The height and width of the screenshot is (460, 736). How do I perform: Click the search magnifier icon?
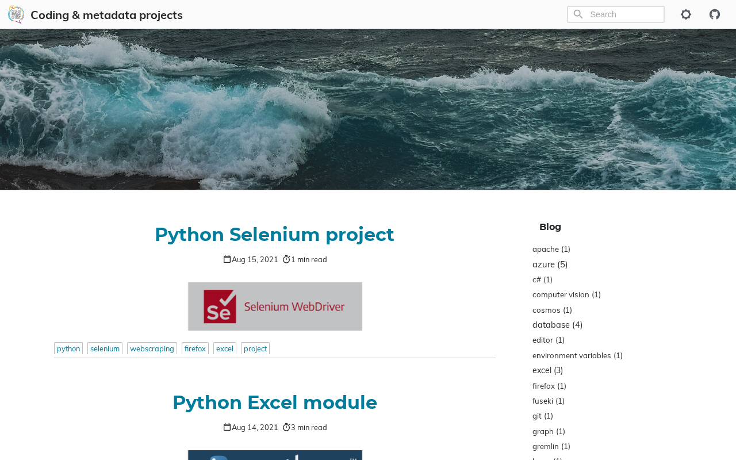(578, 14)
